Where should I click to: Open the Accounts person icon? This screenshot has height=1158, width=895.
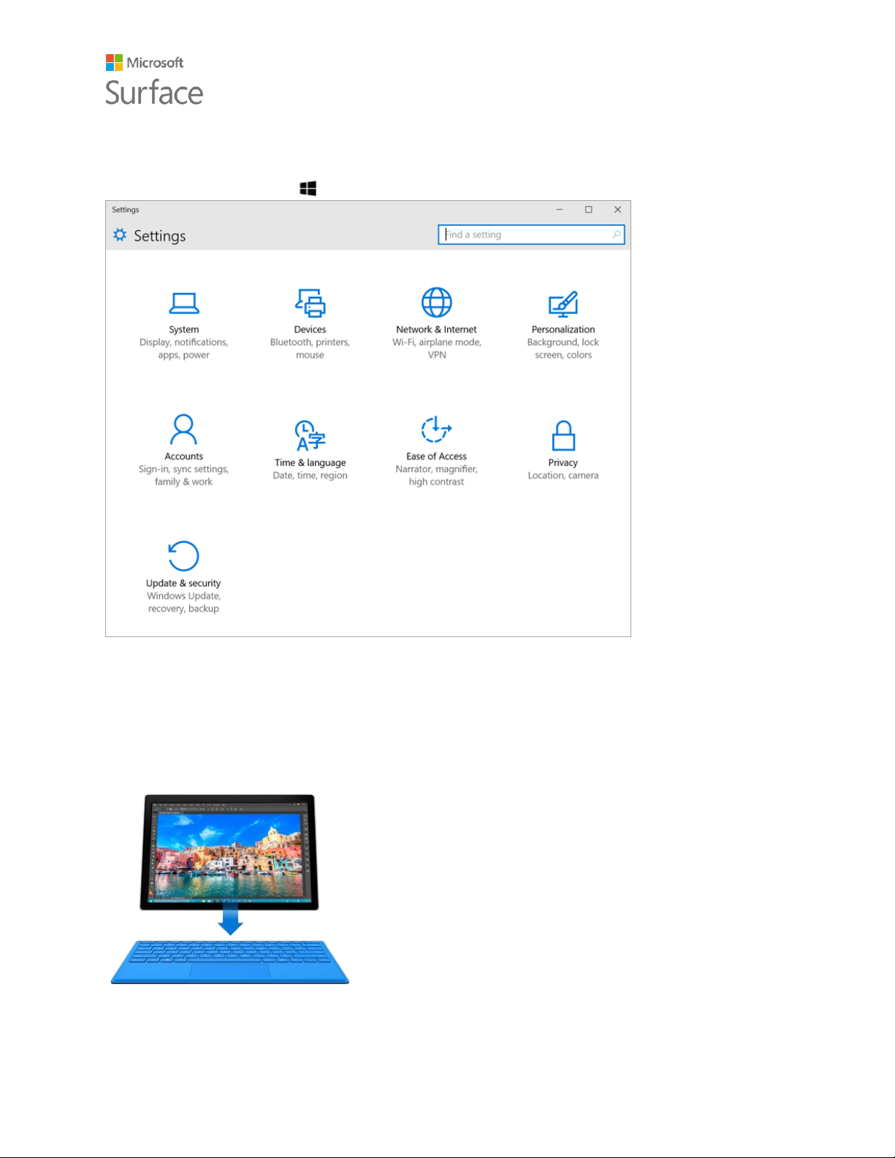coord(183,430)
